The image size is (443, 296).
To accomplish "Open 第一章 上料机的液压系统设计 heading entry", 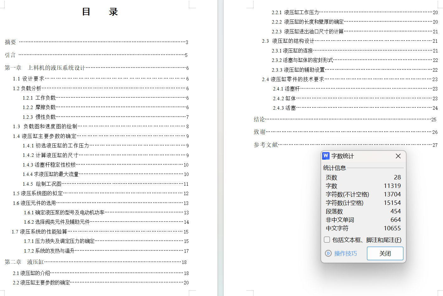I will coord(45,68).
